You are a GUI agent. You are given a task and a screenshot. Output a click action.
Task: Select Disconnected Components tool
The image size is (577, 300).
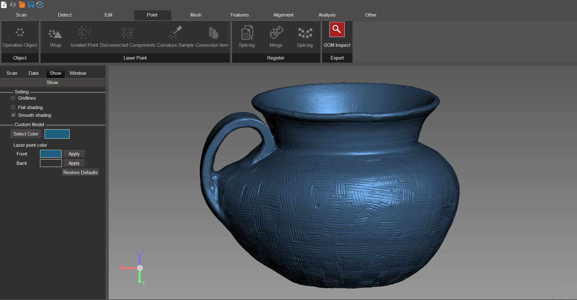tap(127, 37)
